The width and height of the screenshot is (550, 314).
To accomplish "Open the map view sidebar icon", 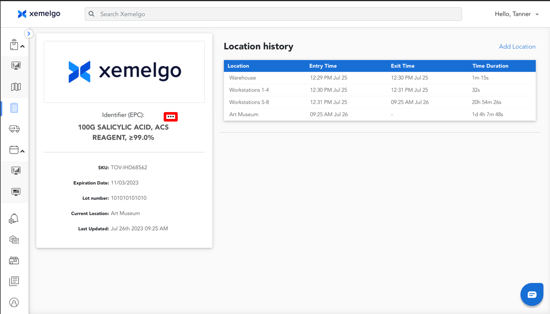I will (16, 87).
